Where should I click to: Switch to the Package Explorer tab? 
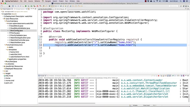[19, 9]
